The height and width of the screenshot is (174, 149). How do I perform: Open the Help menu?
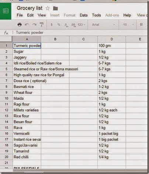[127, 15]
